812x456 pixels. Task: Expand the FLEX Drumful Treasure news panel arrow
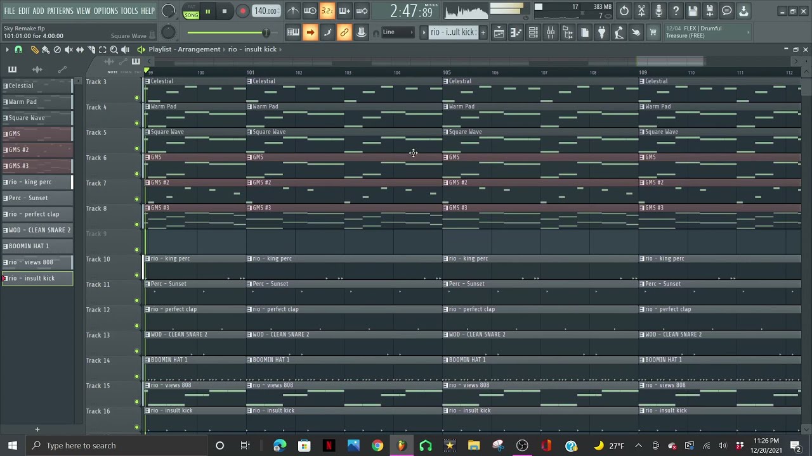tap(749, 32)
